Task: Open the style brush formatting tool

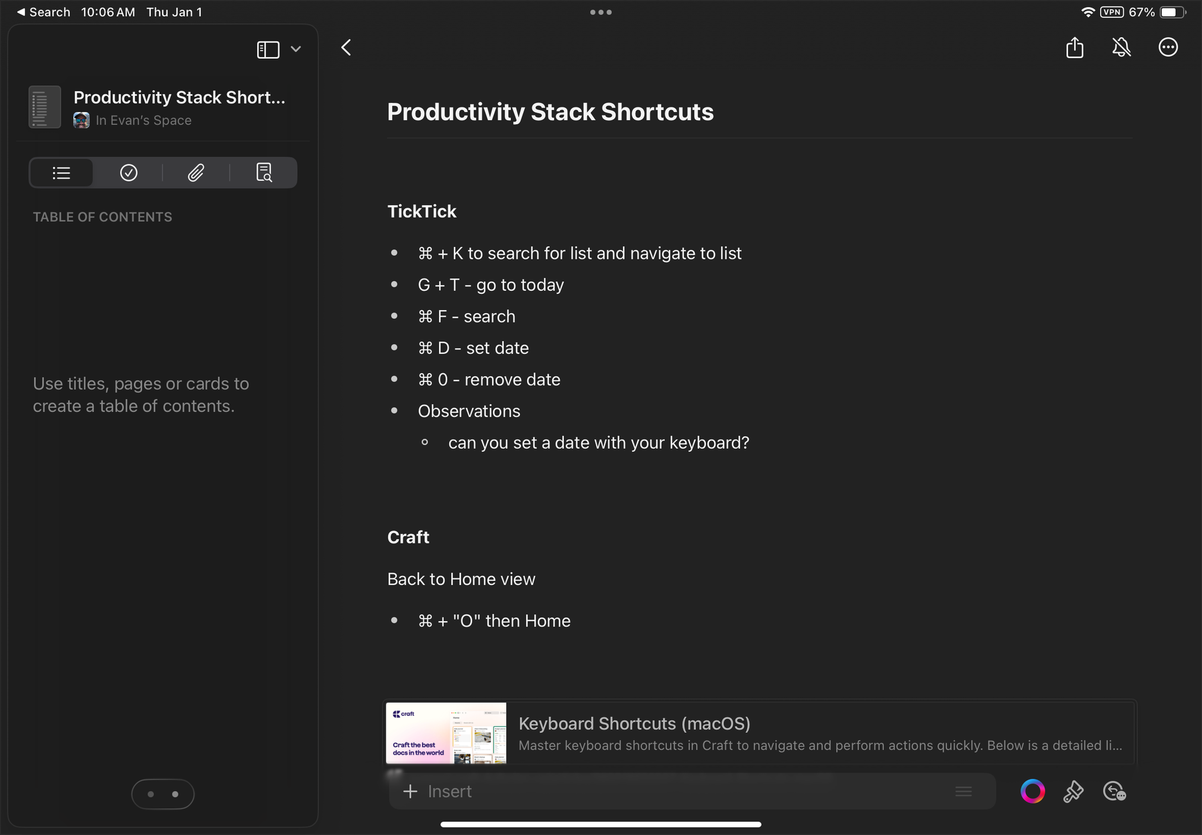Action: click(x=1073, y=791)
